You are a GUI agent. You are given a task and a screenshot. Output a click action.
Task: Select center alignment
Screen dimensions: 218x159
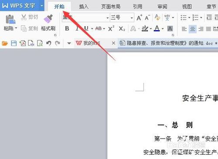(x=193, y=29)
